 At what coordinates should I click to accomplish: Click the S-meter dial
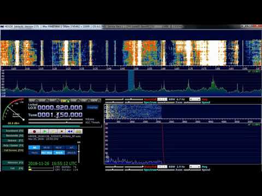pos(14,110)
